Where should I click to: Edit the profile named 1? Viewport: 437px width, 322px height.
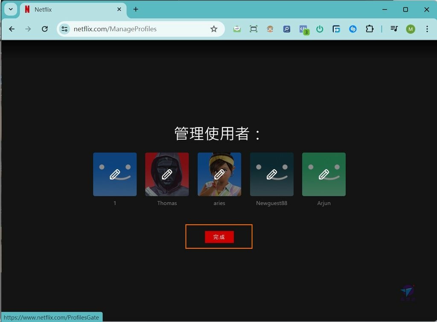pyautogui.click(x=115, y=174)
